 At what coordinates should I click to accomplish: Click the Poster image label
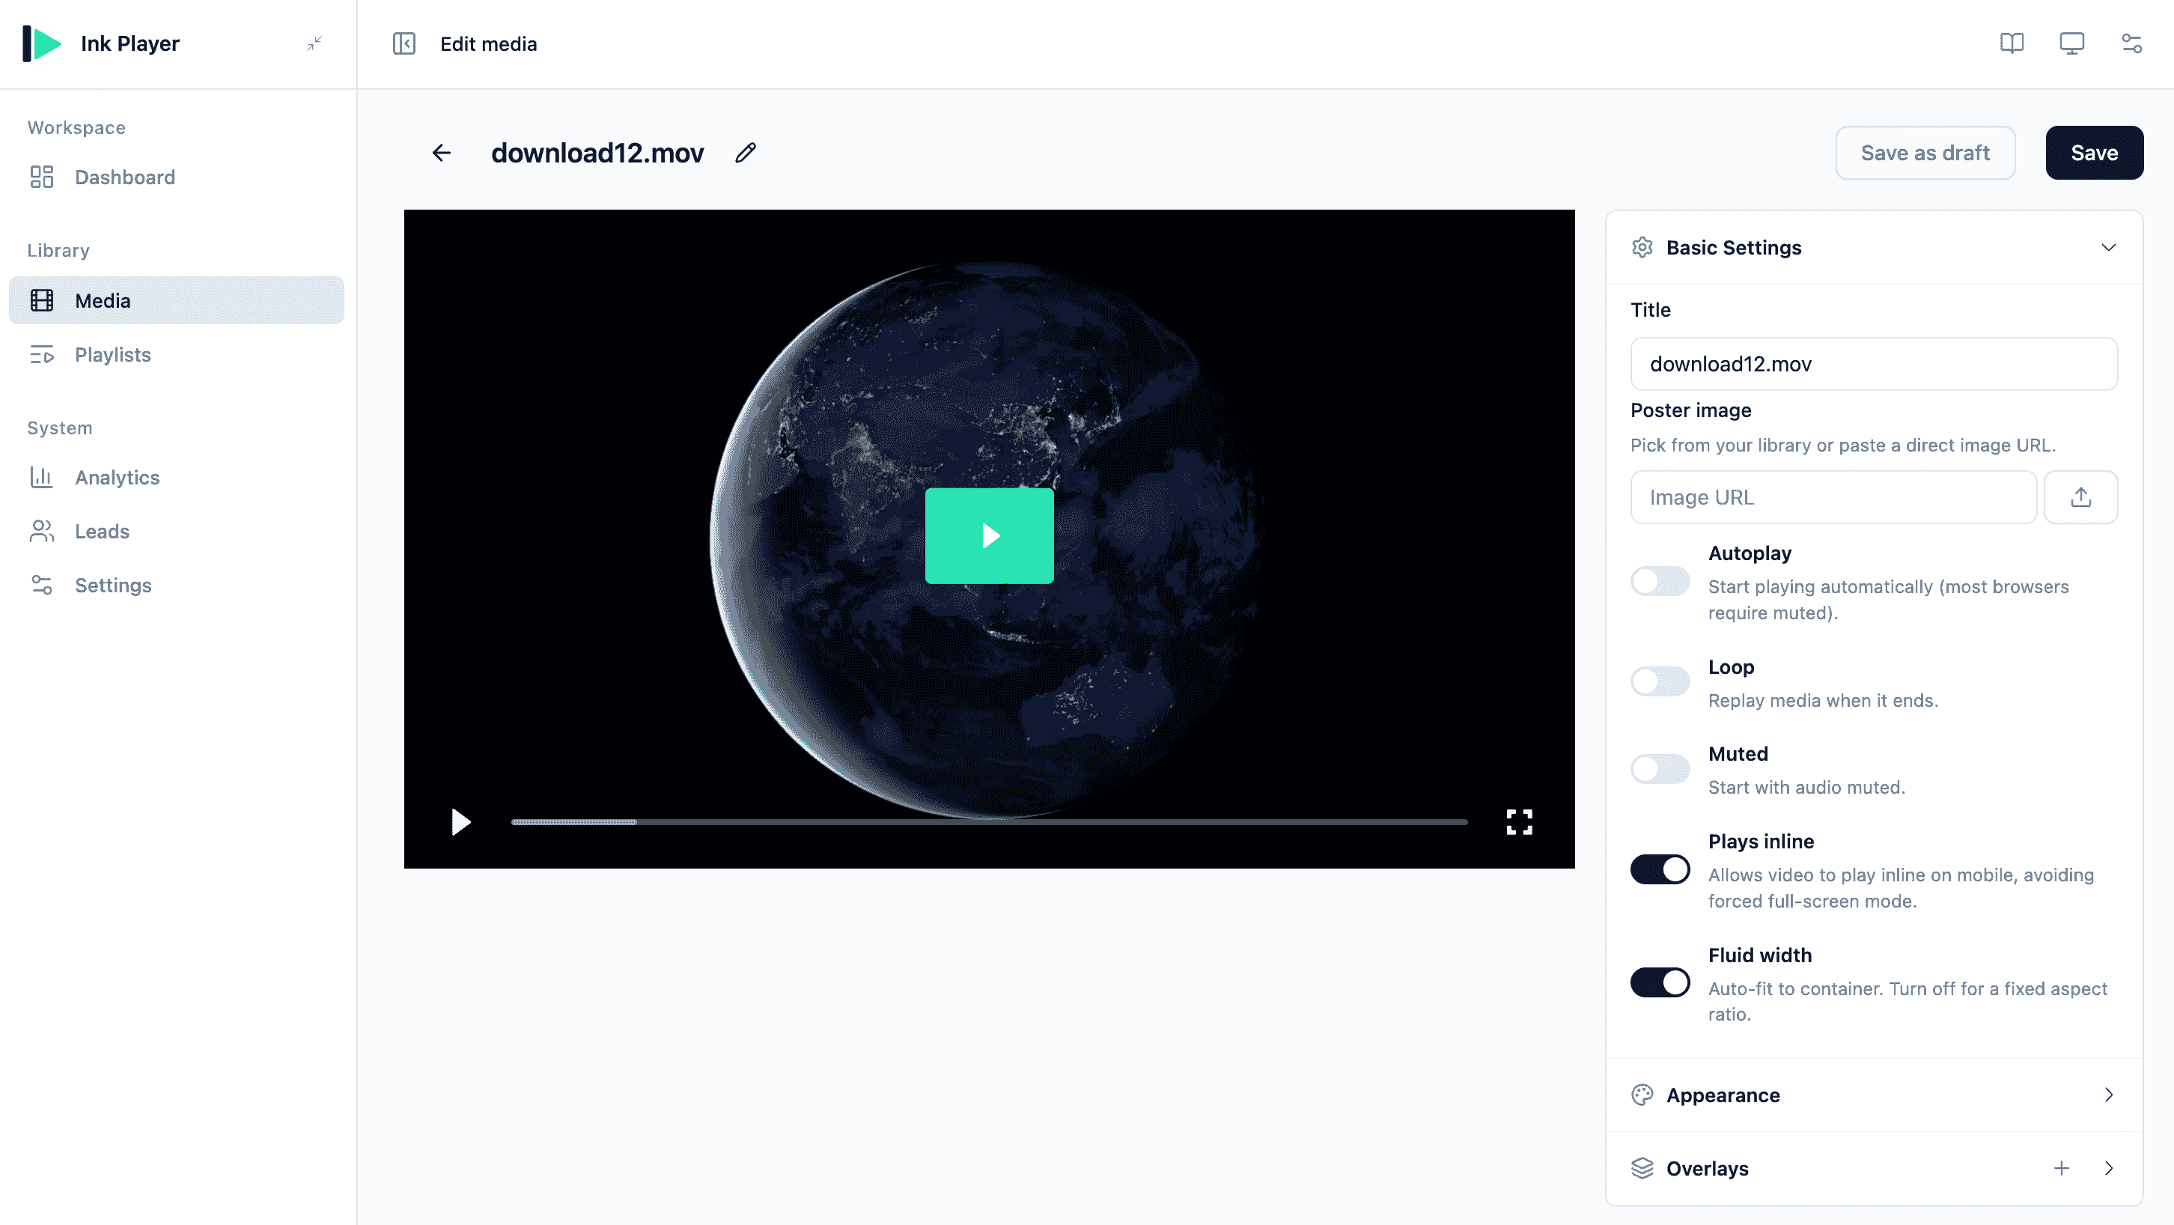click(1690, 410)
